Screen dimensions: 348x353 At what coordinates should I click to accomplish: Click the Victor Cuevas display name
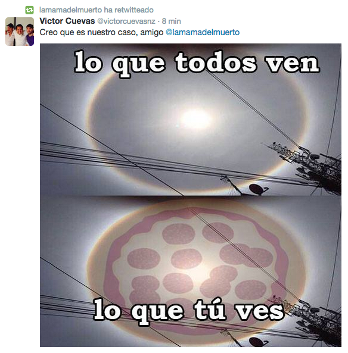(67, 21)
